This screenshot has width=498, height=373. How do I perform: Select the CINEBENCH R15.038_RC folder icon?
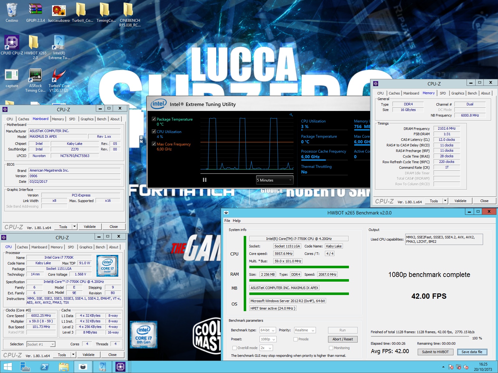[129, 15]
